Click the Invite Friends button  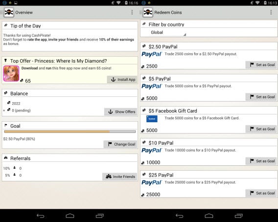tap(120, 177)
